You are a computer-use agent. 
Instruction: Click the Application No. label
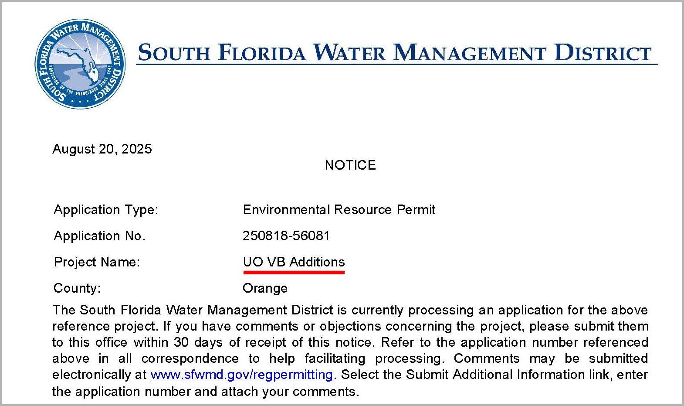coord(99,236)
